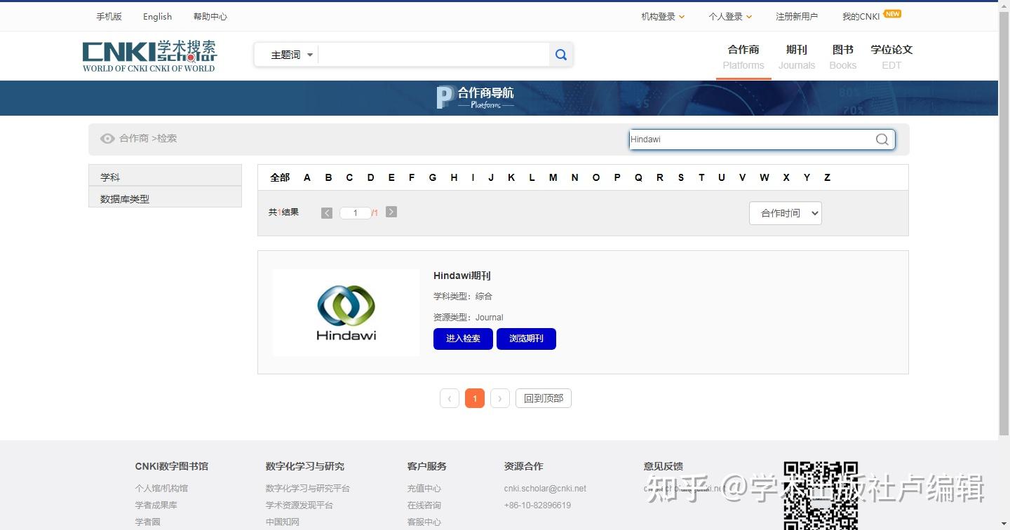Click the bottom pagination next arrow

coord(500,398)
